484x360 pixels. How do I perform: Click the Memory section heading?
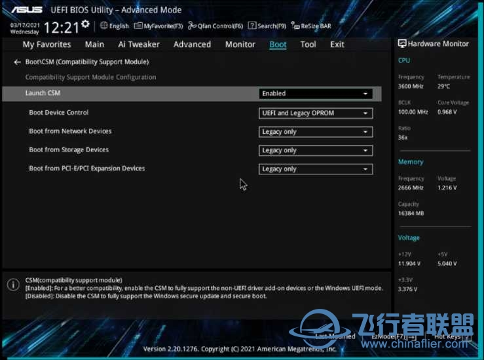[x=411, y=162]
